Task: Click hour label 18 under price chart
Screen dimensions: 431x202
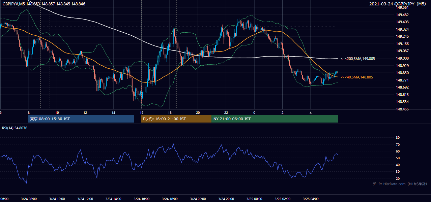Action: point(170,113)
